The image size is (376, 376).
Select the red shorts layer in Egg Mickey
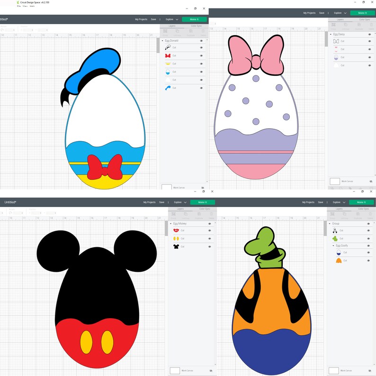[x=176, y=231]
